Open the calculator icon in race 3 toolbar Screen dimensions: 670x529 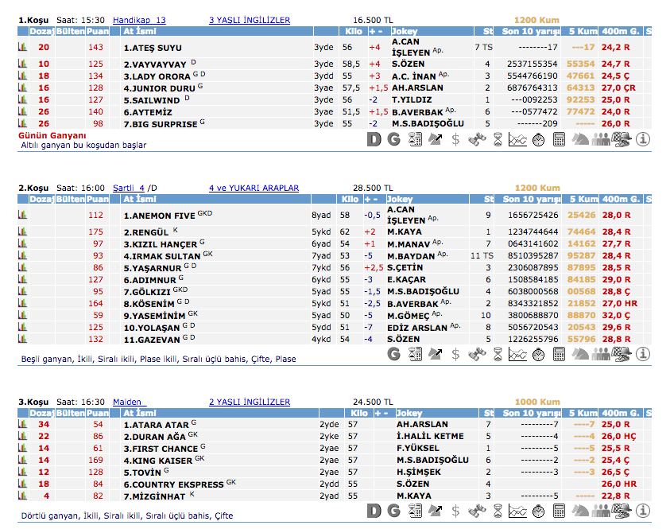[559, 510]
